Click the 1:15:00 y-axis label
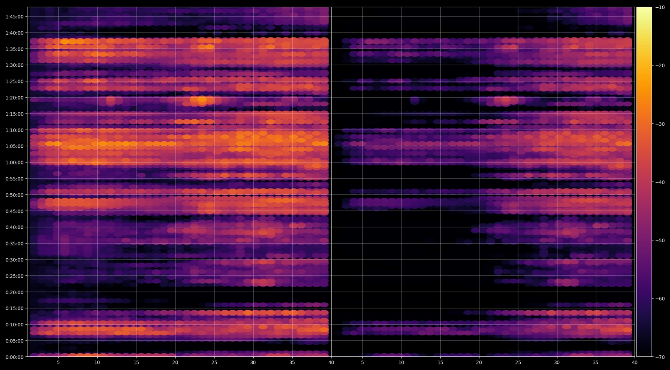The height and width of the screenshot is (370, 670). point(15,114)
